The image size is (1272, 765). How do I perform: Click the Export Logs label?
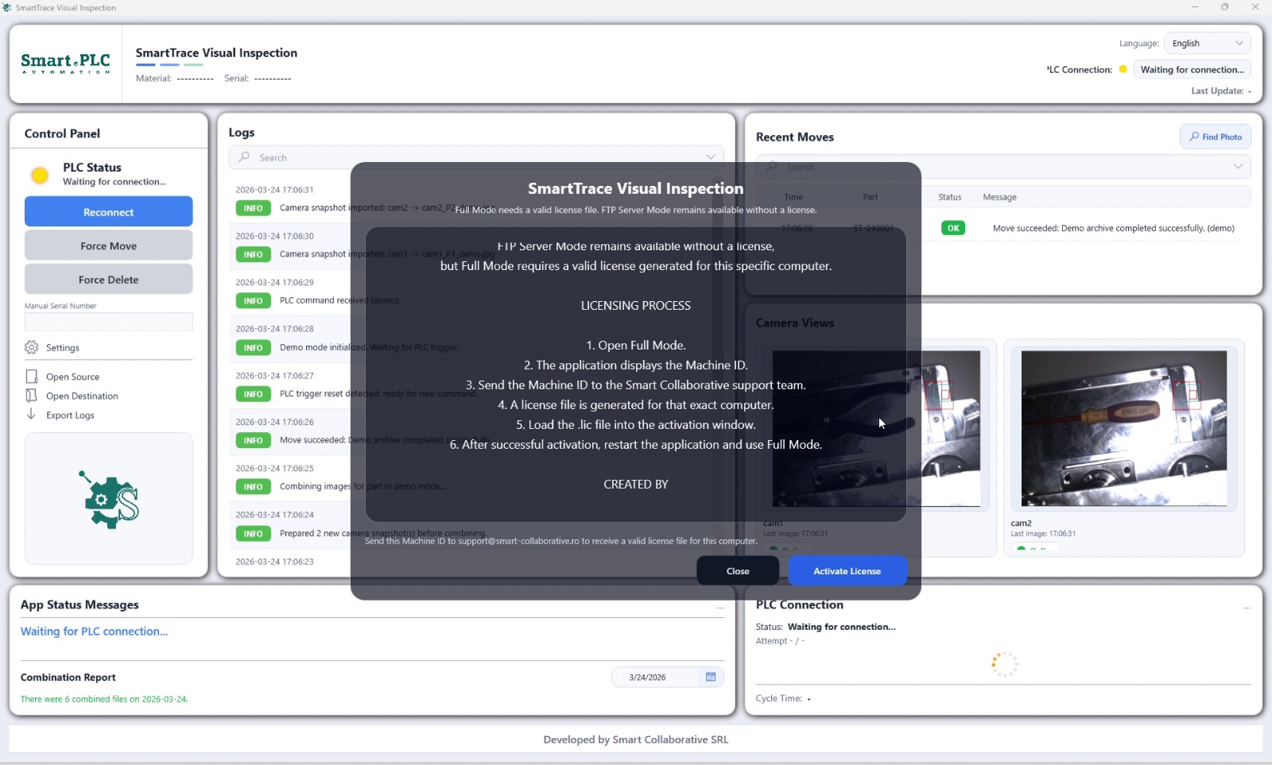(x=70, y=415)
